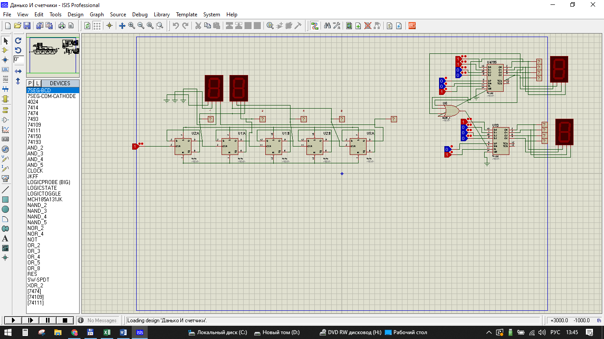Select the 2D Box drawing tool
The image size is (604, 339).
(x=6, y=200)
